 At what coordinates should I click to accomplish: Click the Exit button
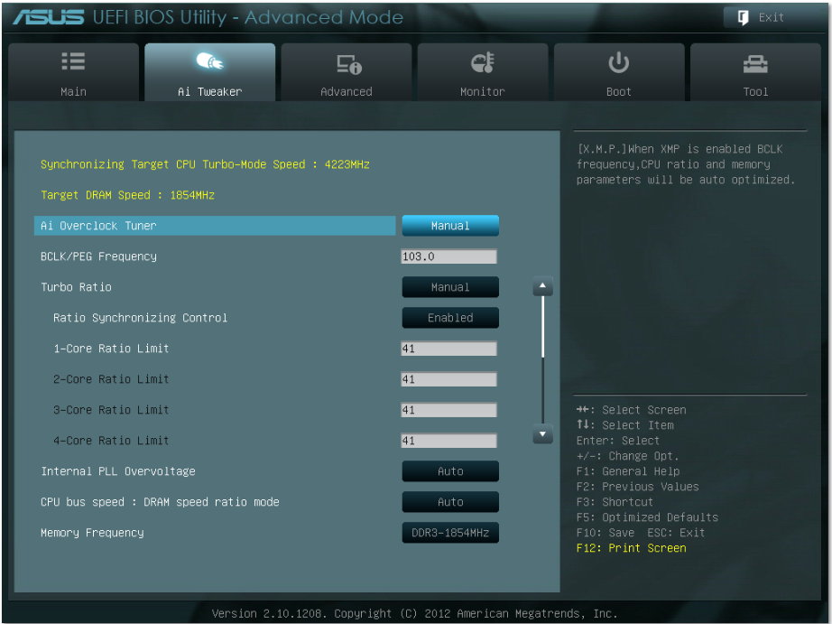(x=772, y=17)
